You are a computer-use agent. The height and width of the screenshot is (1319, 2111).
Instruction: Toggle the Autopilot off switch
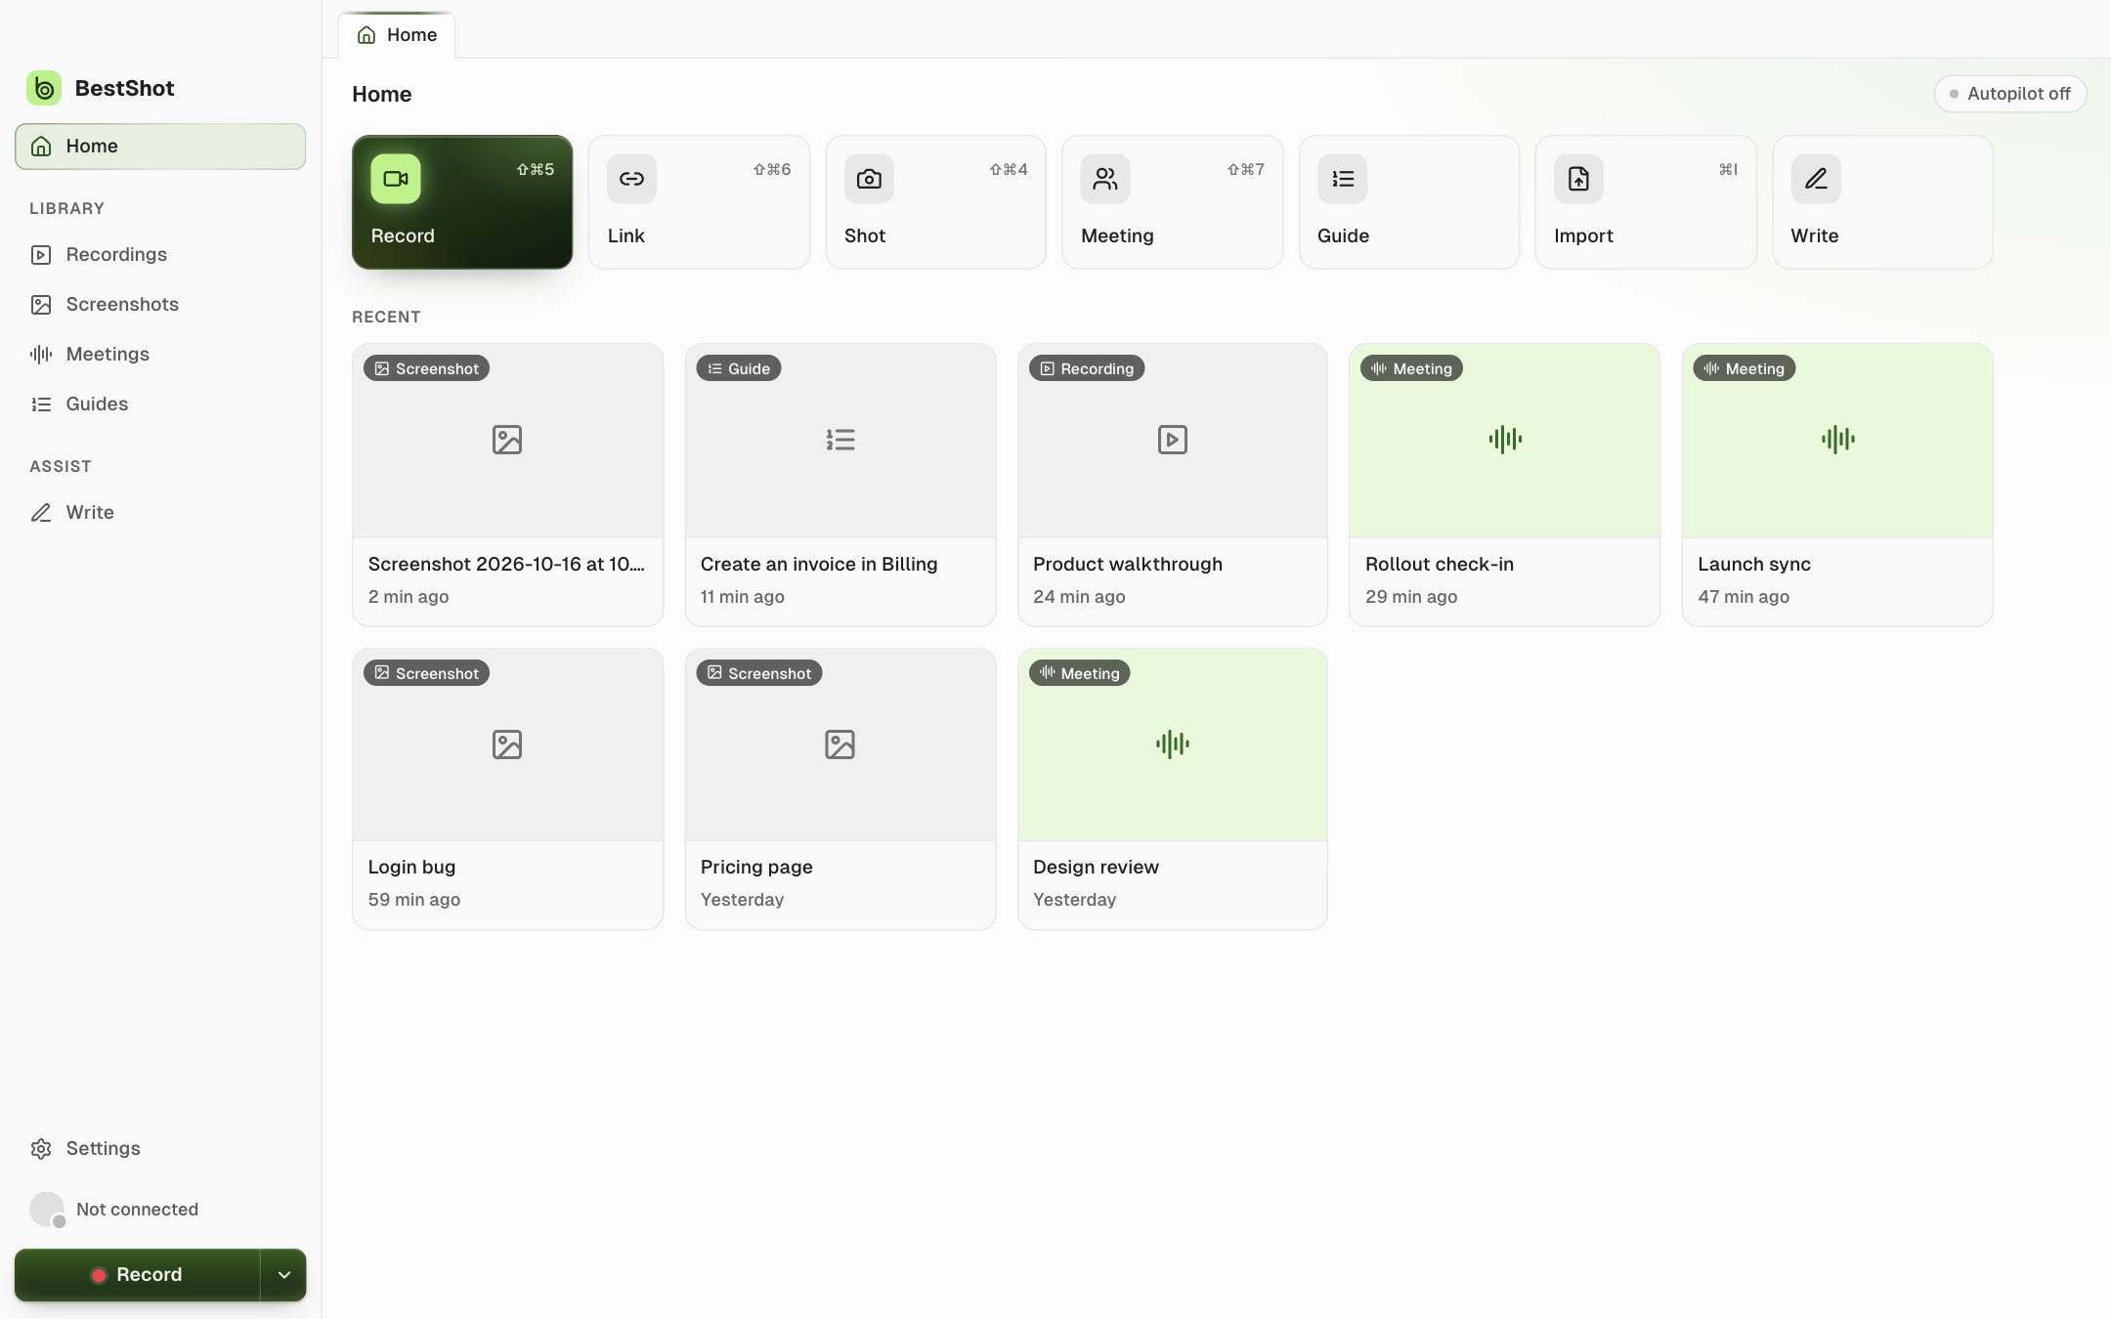point(2009,94)
